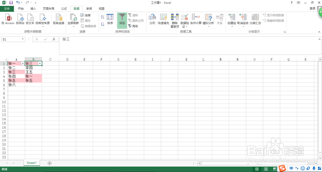Click Text to Columns (分列)
Image resolution: width=322 pixels, height=172 pixels.
pyautogui.click(x=152, y=19)
